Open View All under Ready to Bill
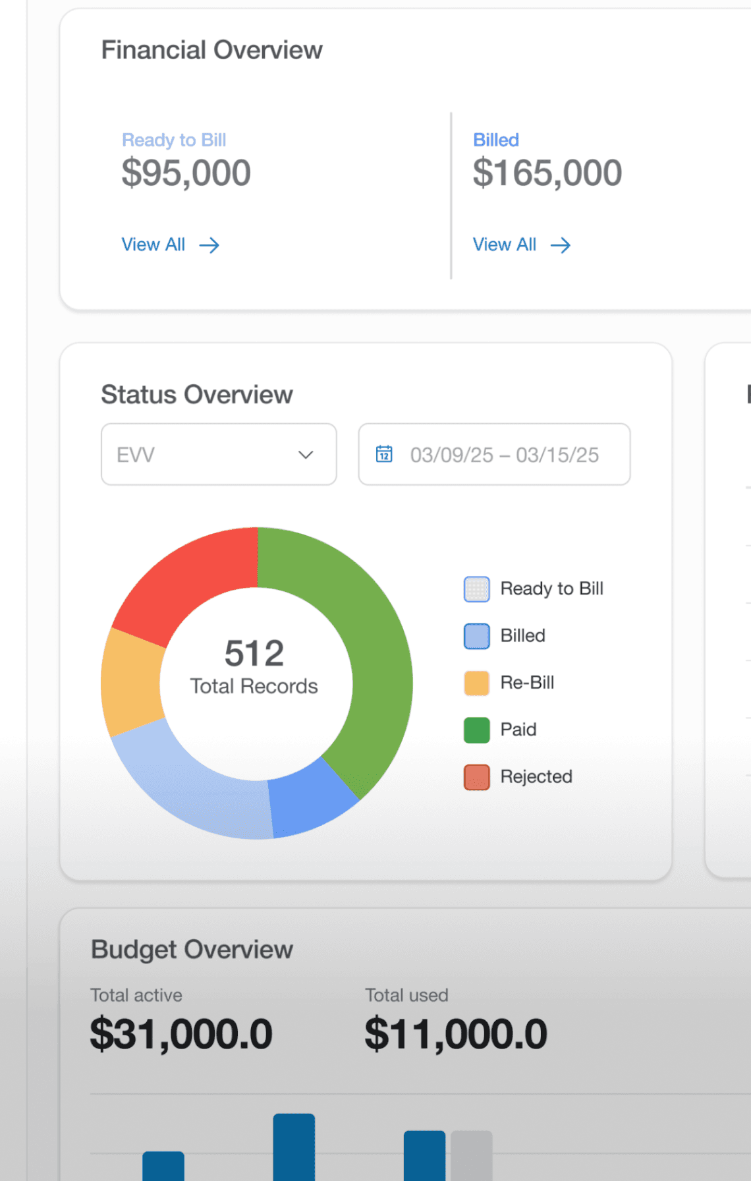 click(170, 245)
